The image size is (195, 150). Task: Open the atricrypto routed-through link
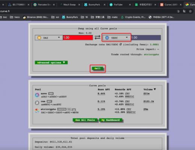151,54
